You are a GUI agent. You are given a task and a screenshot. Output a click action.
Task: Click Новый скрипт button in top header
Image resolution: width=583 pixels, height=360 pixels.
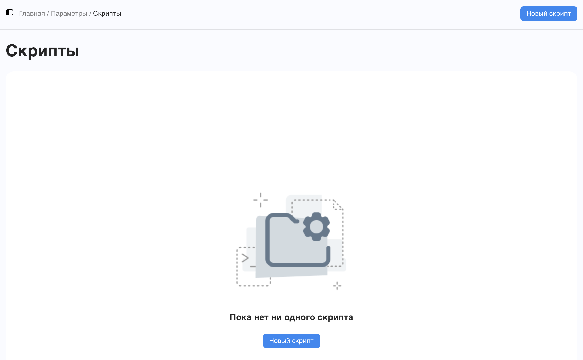549,14
